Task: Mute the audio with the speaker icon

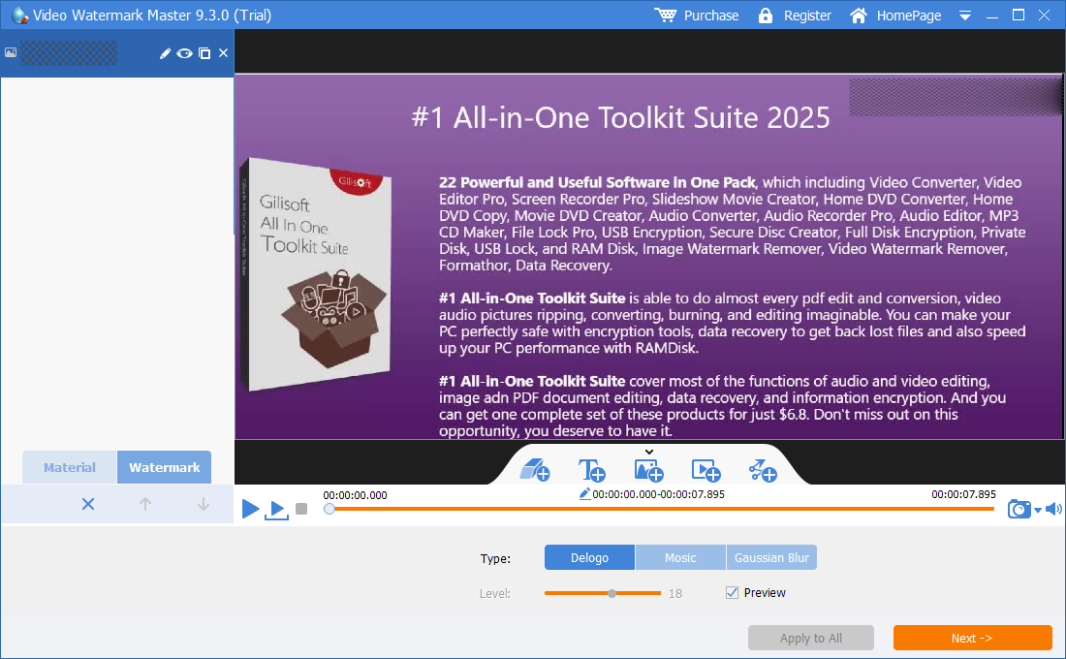Action: pyautogui.click(x=1053, y=509)
